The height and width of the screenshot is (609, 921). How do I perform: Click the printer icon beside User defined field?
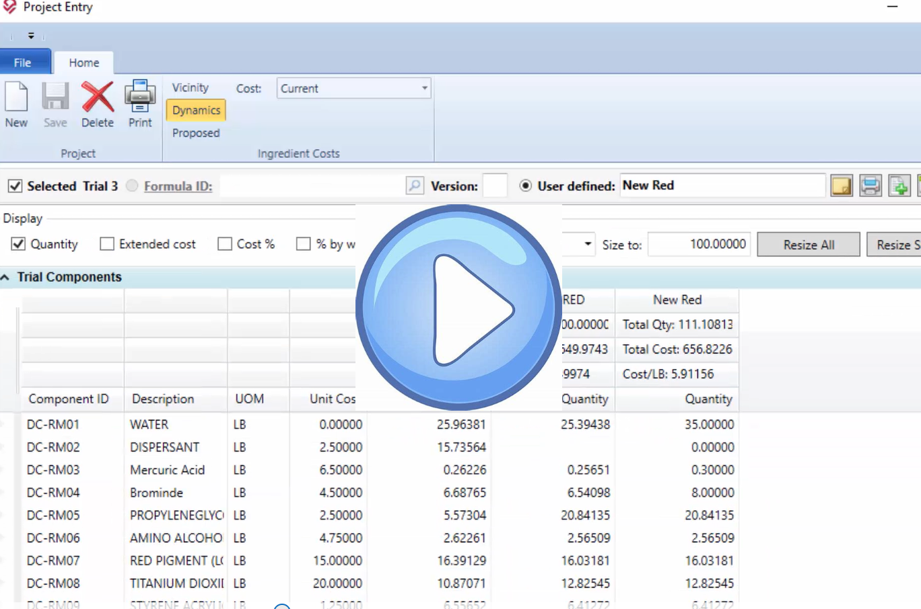coord(871,186)
